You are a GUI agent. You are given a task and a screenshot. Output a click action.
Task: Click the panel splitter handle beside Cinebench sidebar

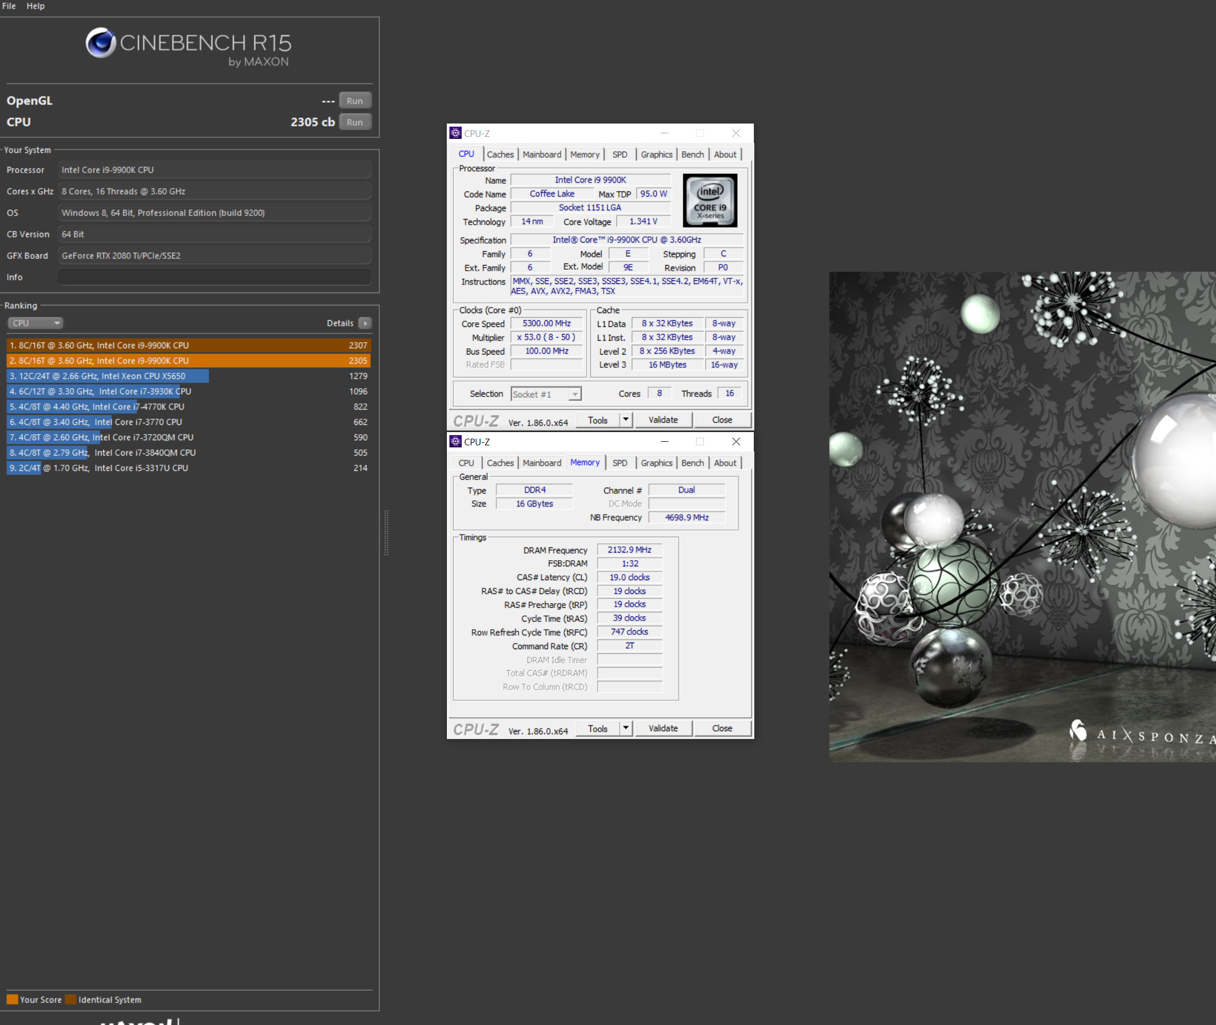point(386,532)
